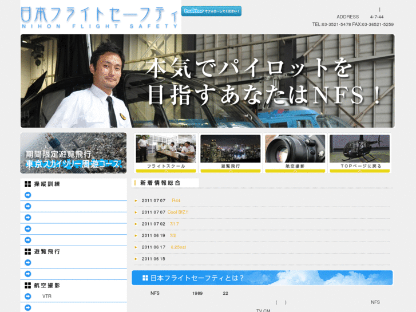416x312 pixels.
Task: Click the ADDRESS label in header
Action: click(348, 17)
